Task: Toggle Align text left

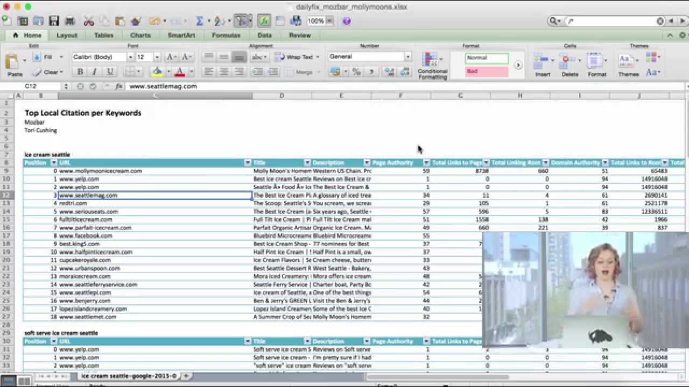Action: coord(209,71)
